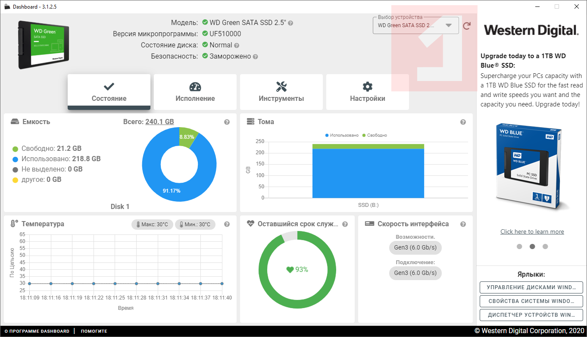Expand the Выбор устройства dropdown
587x337 pixels.
click(x=415, y=25)
